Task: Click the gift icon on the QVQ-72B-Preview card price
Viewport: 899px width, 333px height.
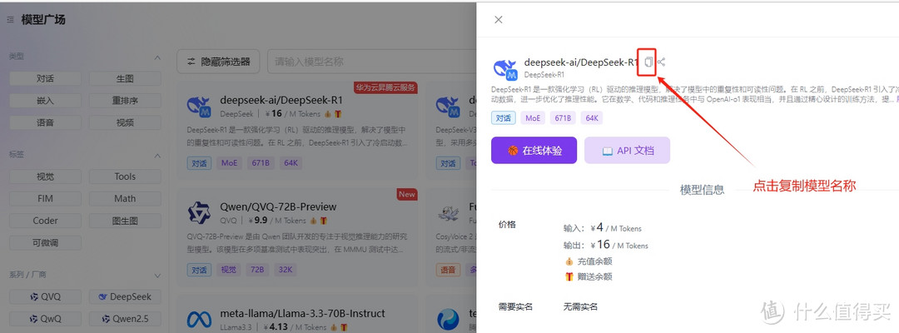Action: point(323,220)
